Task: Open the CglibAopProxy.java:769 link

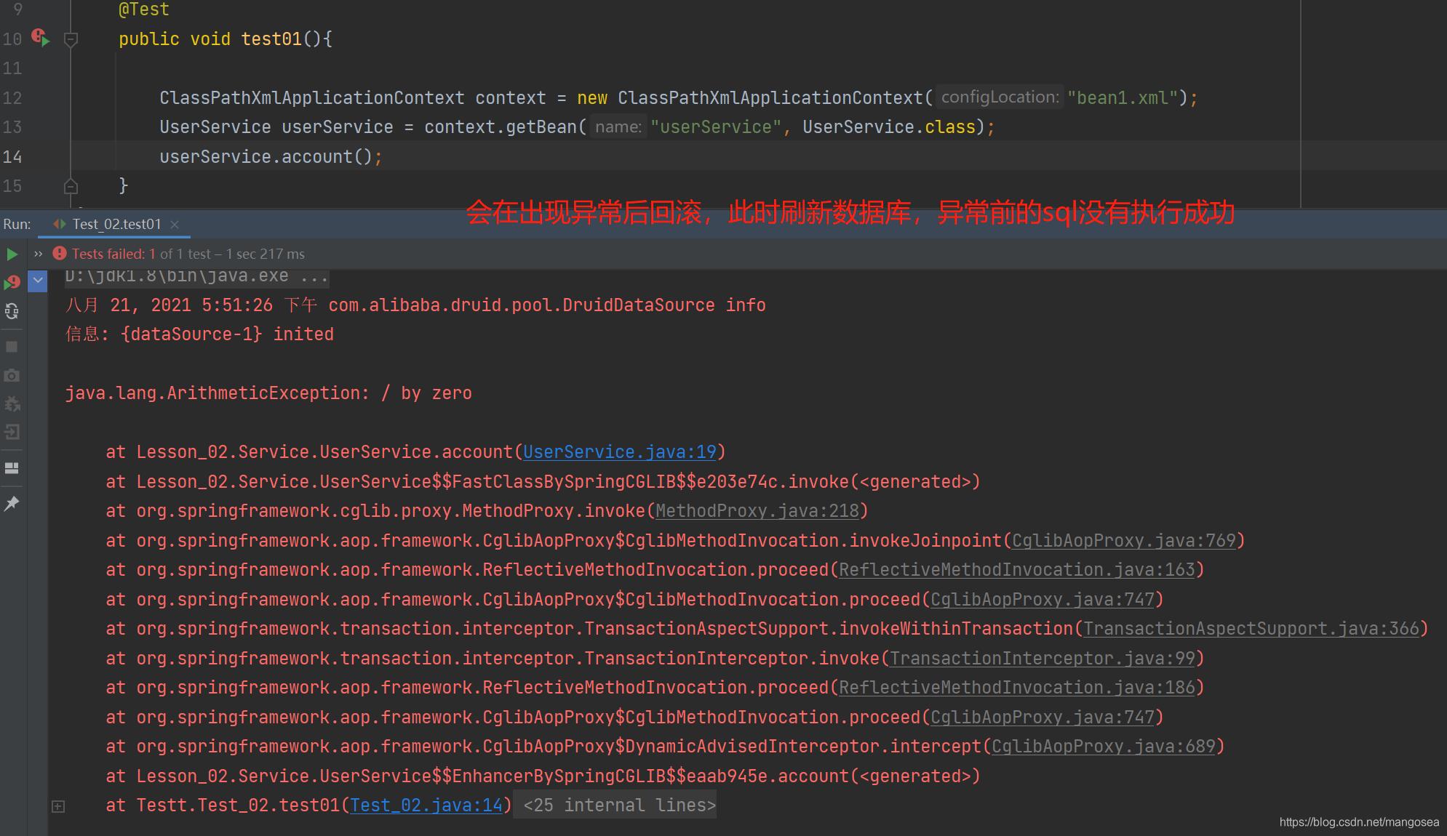Action: 1124,541
